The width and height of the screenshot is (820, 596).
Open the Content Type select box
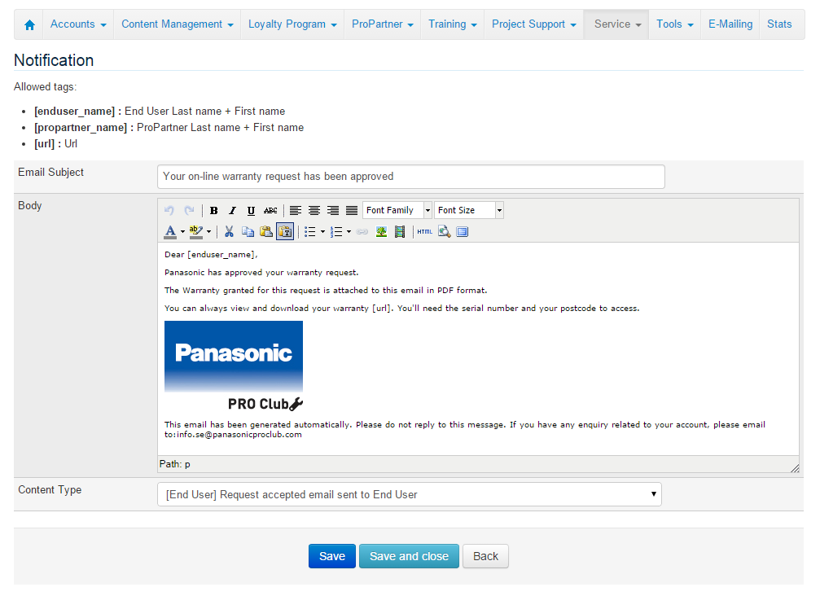(x=409, y=494)
